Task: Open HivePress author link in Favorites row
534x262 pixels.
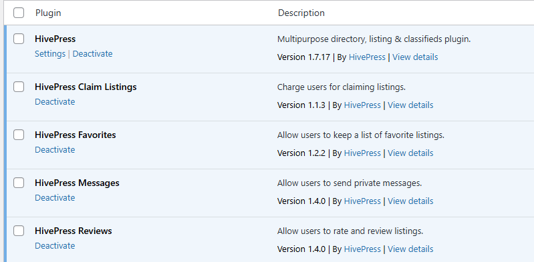Action: coord(362,153)
